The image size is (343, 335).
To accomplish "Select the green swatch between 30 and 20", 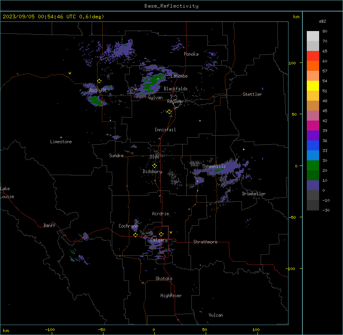I will click(x=313, y=166).
